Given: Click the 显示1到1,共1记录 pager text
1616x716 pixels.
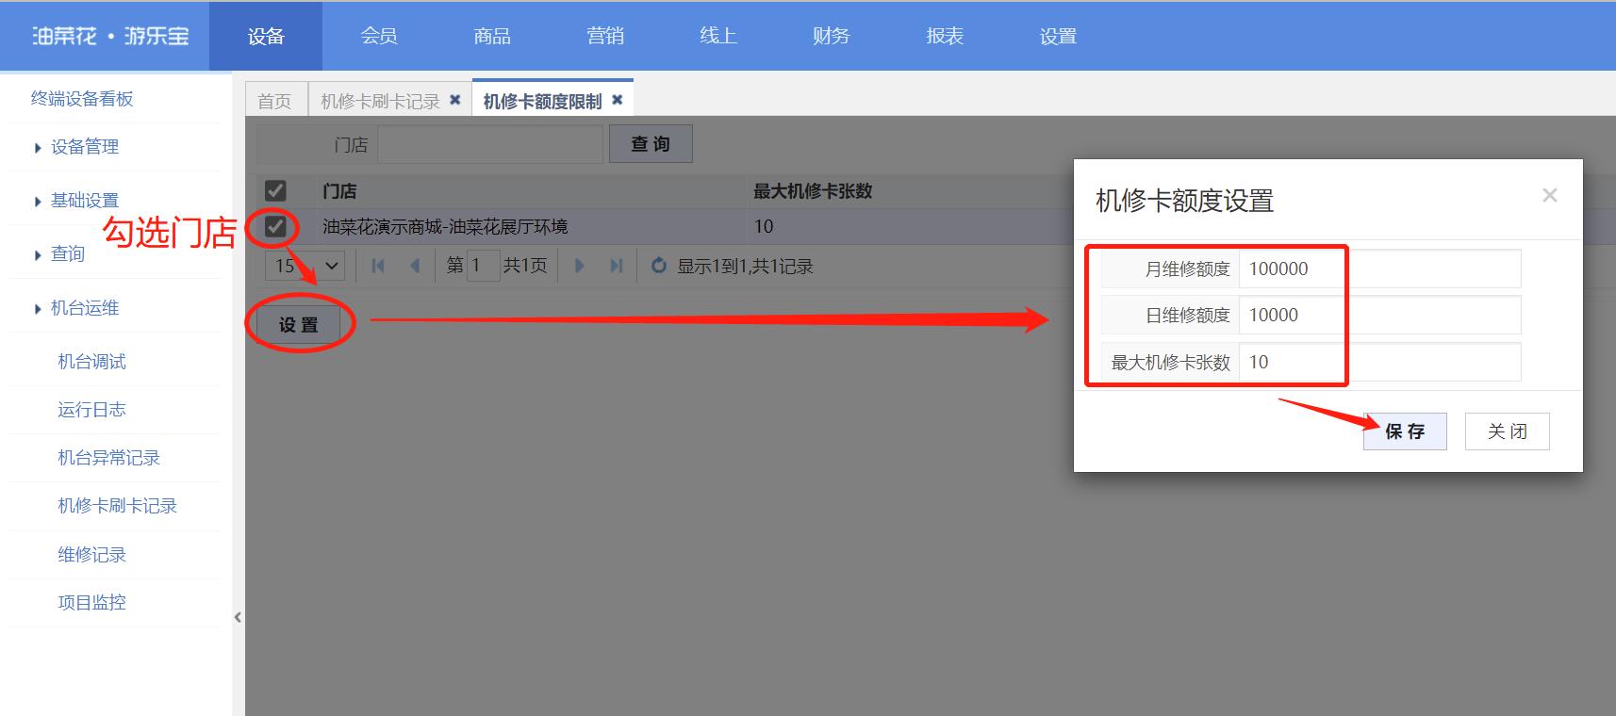Looking at the screenshot, I should pyautogui.click(x=745, y=266).
